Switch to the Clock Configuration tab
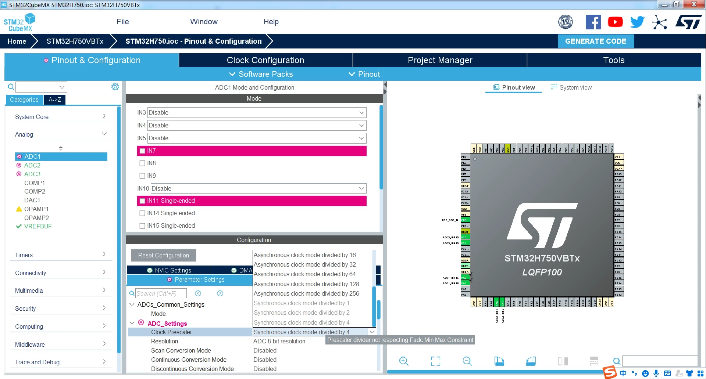This screenshot has width=706, height=379. point(265,60)
